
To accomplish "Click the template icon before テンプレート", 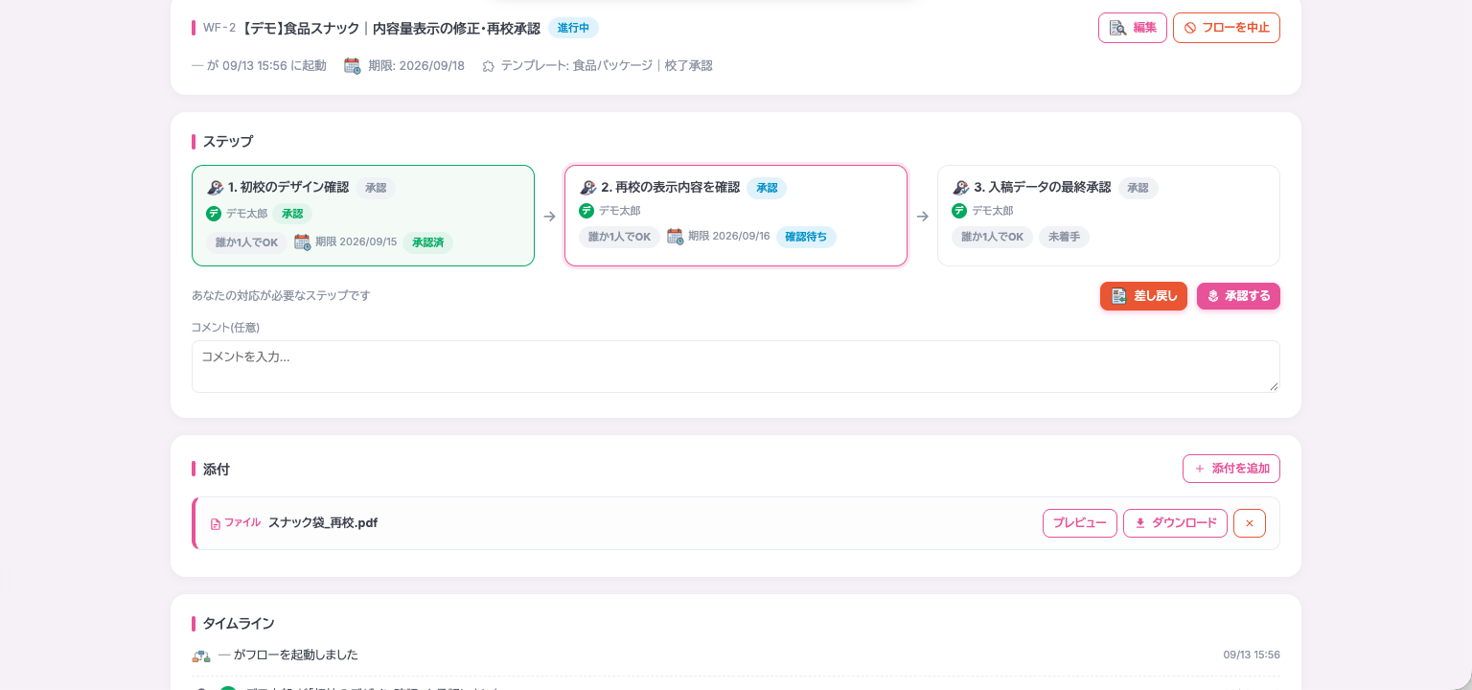I will click(x=488, y=66).
